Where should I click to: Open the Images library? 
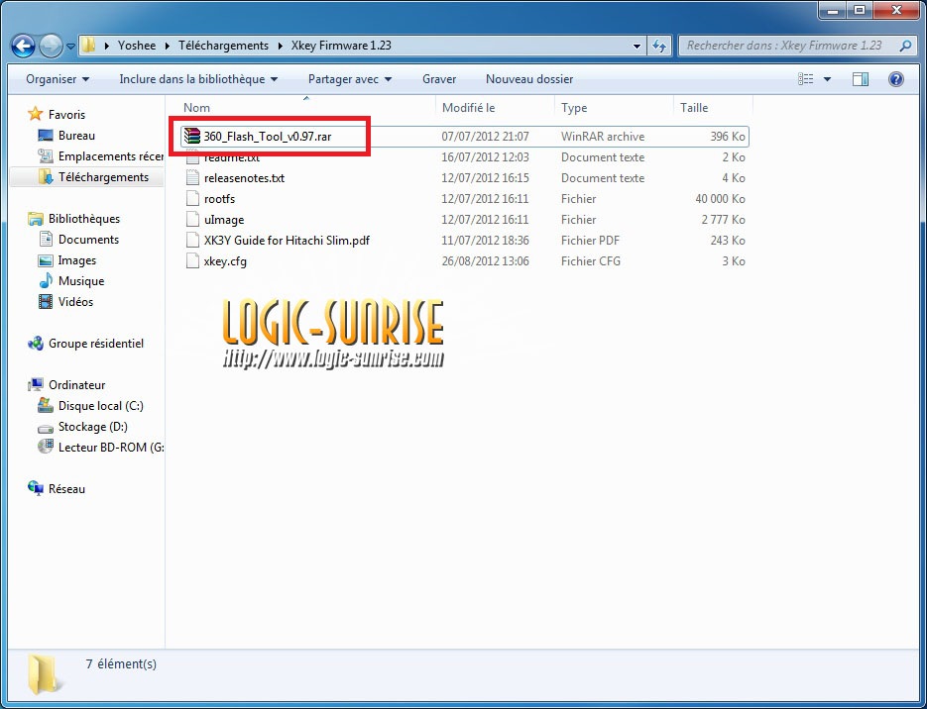coord(76,260)
